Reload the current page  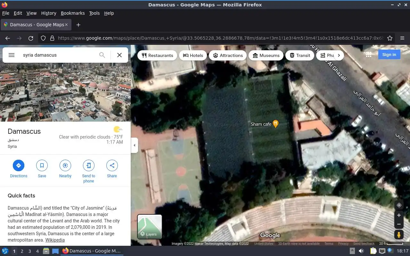point(31,38)
